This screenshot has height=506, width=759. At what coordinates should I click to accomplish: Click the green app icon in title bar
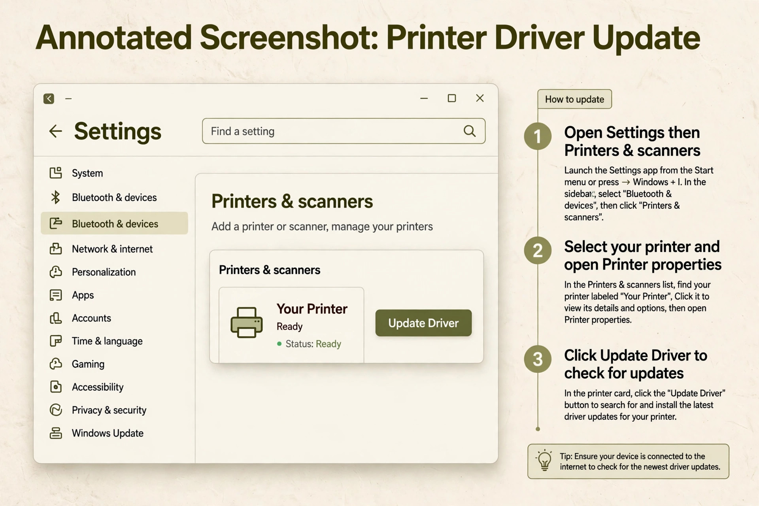[49, 98]
